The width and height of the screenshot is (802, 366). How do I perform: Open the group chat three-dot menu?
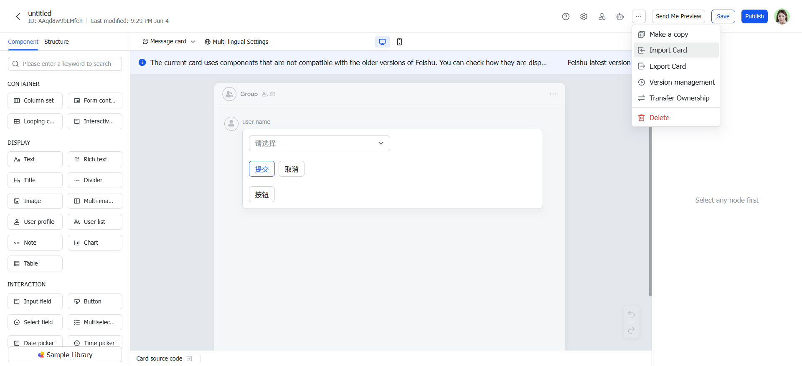pyautogui.click(x=553, y=94)
